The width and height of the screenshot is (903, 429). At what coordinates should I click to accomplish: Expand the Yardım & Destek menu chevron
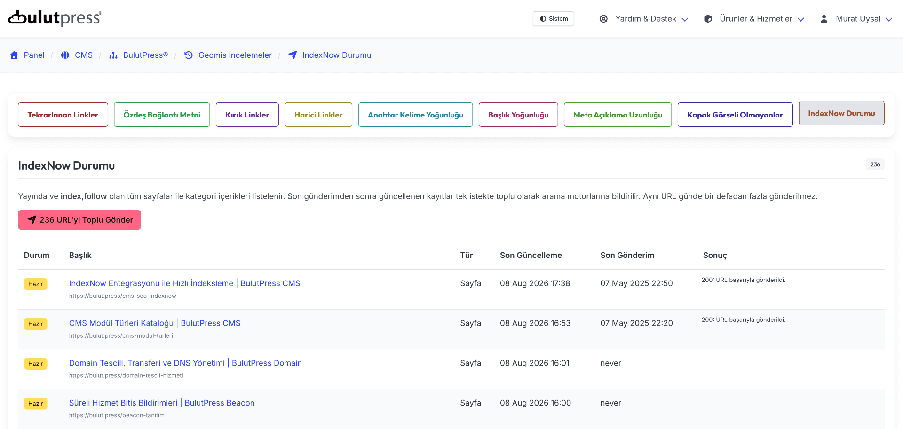[x=685, y=19]
